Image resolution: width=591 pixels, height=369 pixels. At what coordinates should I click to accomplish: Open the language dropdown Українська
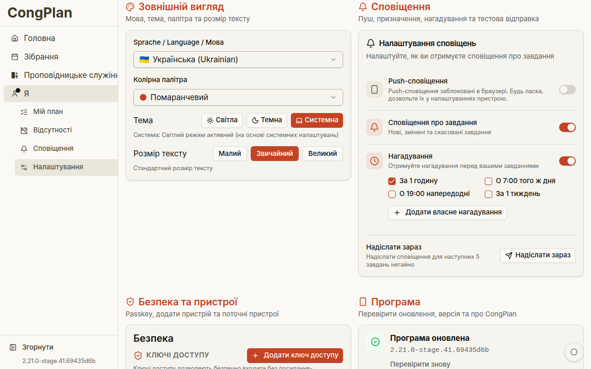(238, 60)
